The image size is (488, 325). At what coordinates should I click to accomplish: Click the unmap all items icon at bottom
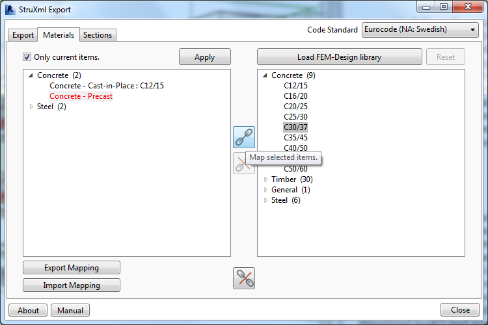244,278
